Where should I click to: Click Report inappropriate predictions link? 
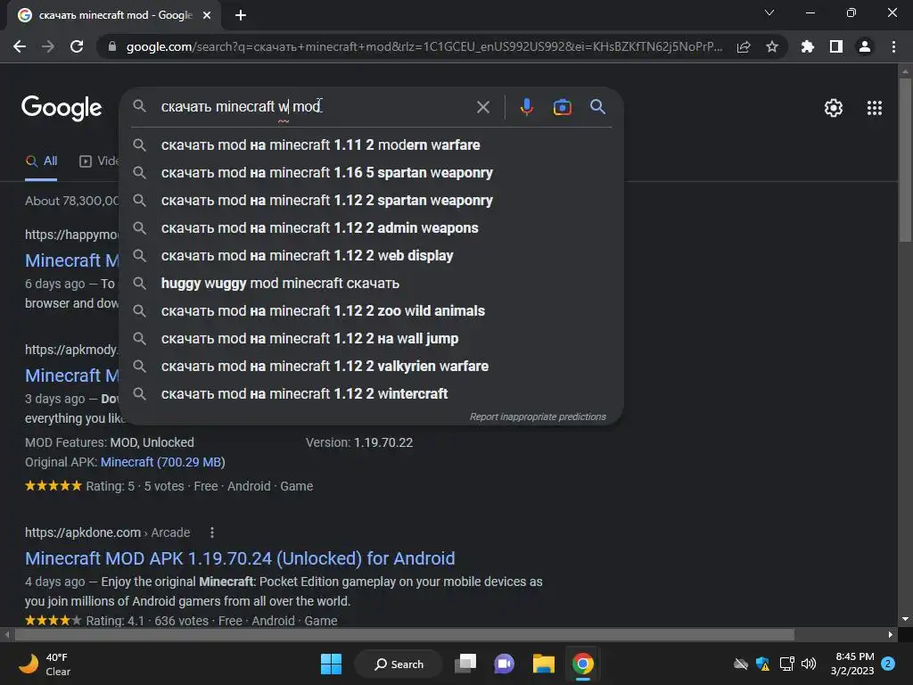coord(538,417)
